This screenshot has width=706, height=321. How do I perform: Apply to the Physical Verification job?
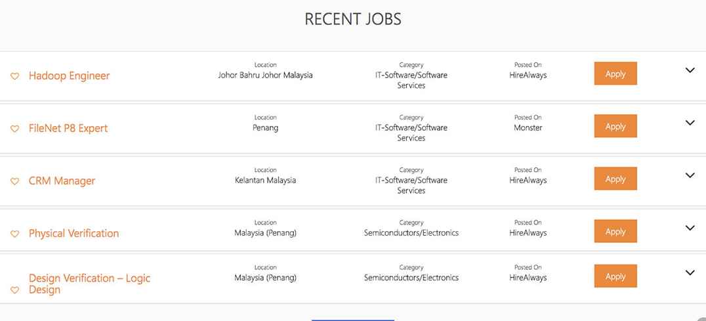pos(615,232)
